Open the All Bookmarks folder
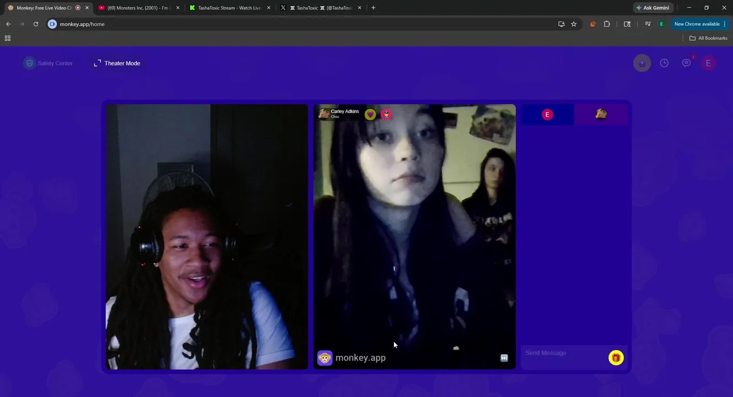 pyautogui.click(x=708, y=38)
